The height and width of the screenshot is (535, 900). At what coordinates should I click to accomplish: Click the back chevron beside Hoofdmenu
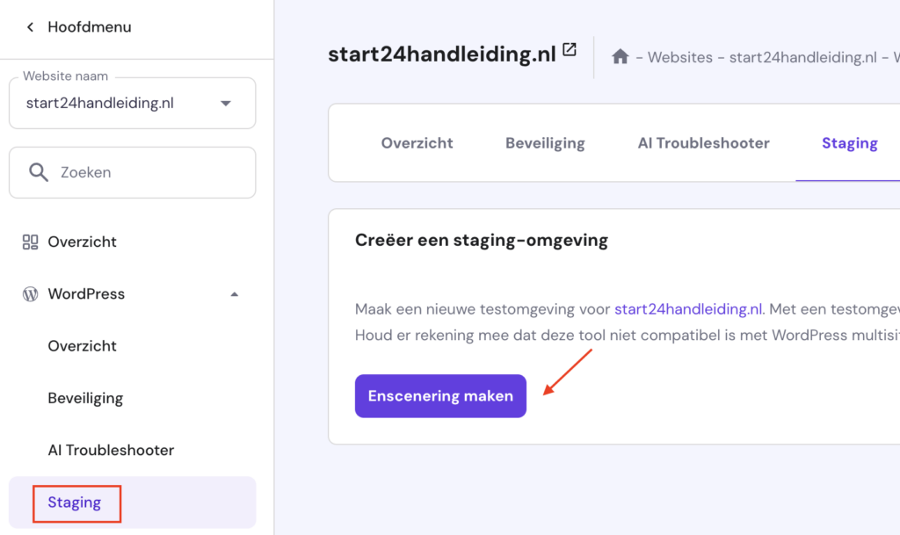point(30,27)
